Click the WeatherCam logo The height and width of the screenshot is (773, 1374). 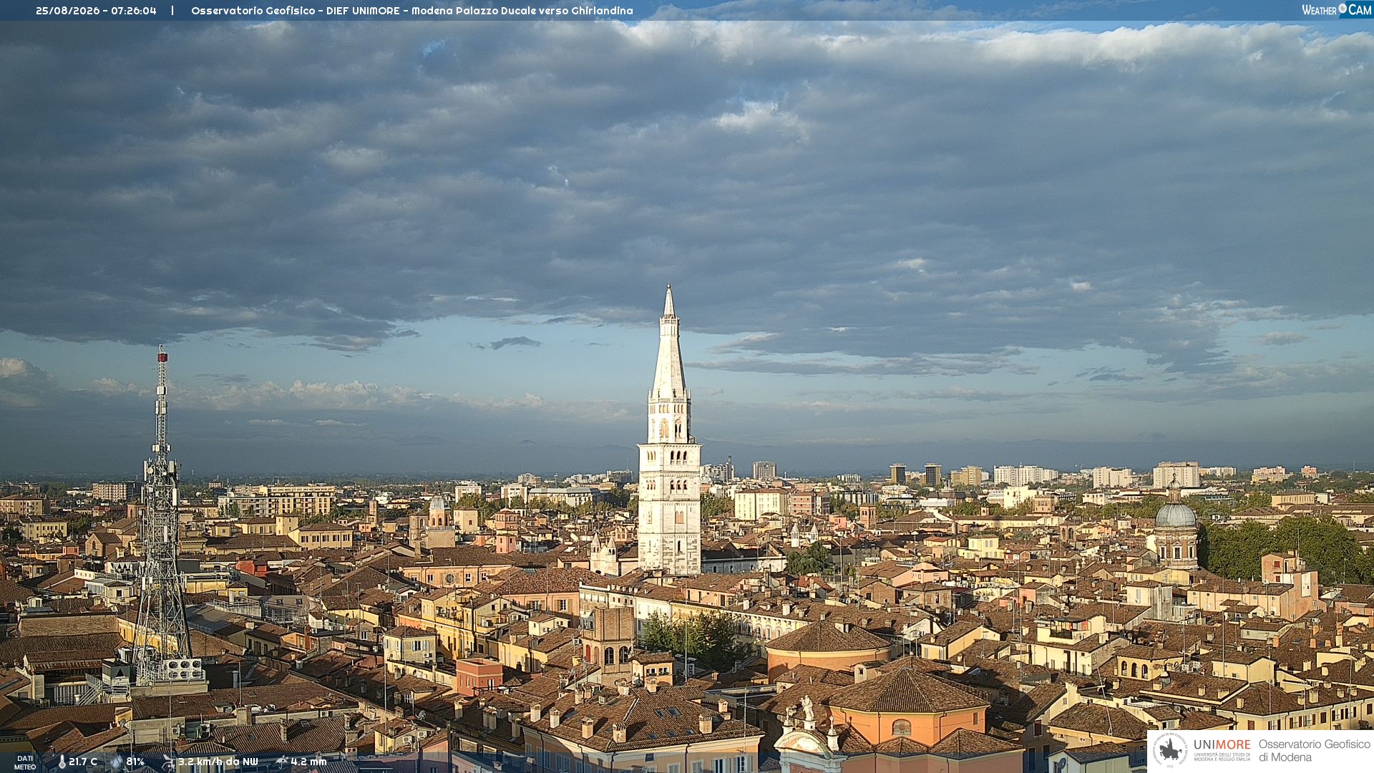click(x=1337, y=10)
